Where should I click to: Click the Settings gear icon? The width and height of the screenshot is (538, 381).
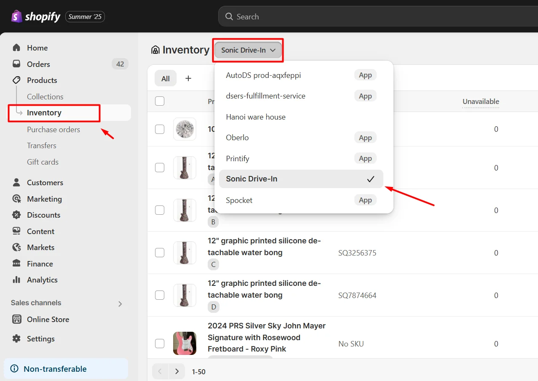[16, 338]
